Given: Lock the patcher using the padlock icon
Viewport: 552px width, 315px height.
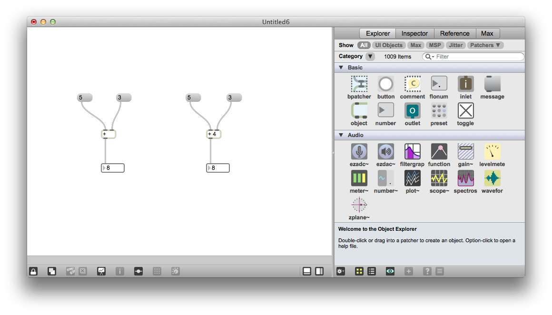Looking at the screenshot, I should [x=33, y=271].
